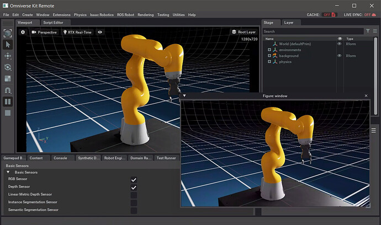Screen dimensions: 381x225
Task: Open the Isaac Robotics menu
Action: (102, 15)
